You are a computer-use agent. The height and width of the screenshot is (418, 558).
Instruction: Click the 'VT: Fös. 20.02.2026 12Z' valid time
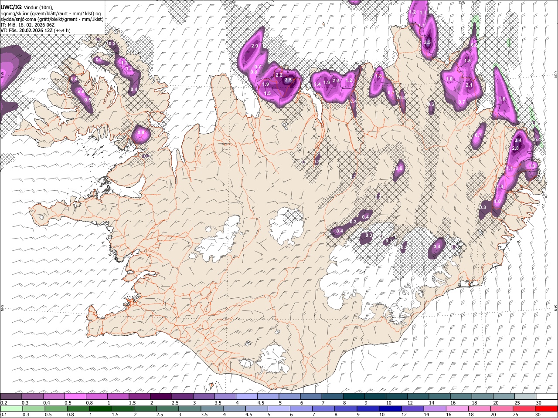pos(27,30)
